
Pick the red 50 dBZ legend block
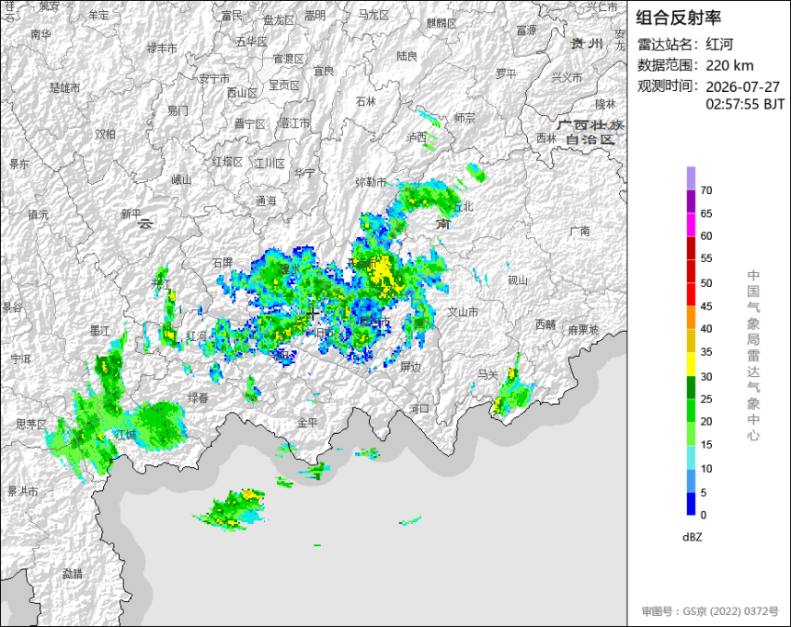point(691,271)
